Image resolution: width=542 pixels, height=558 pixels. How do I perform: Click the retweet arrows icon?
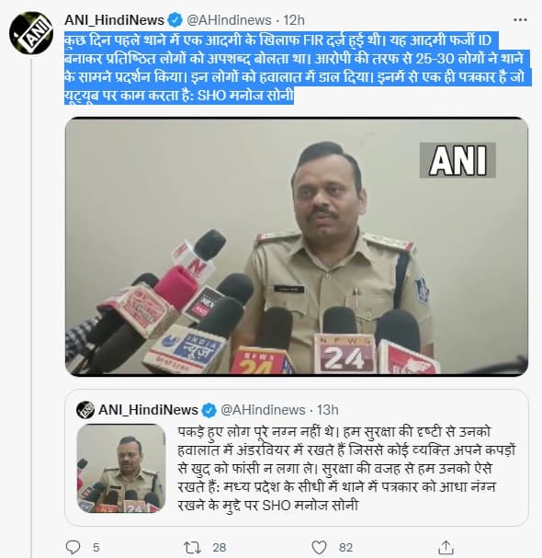coord(192,547)
